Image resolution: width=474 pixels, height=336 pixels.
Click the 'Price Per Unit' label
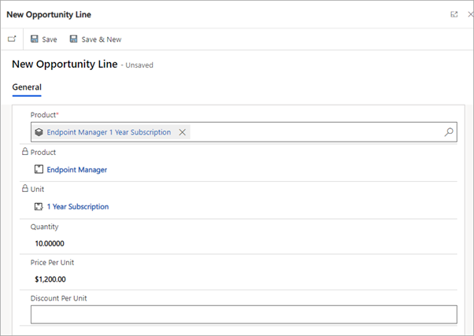[x=52, y=262]
